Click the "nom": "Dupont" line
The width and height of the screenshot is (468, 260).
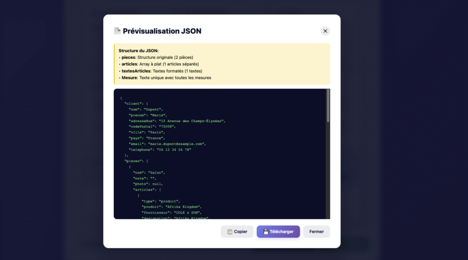pyautogui.click(x=145, y=110)
